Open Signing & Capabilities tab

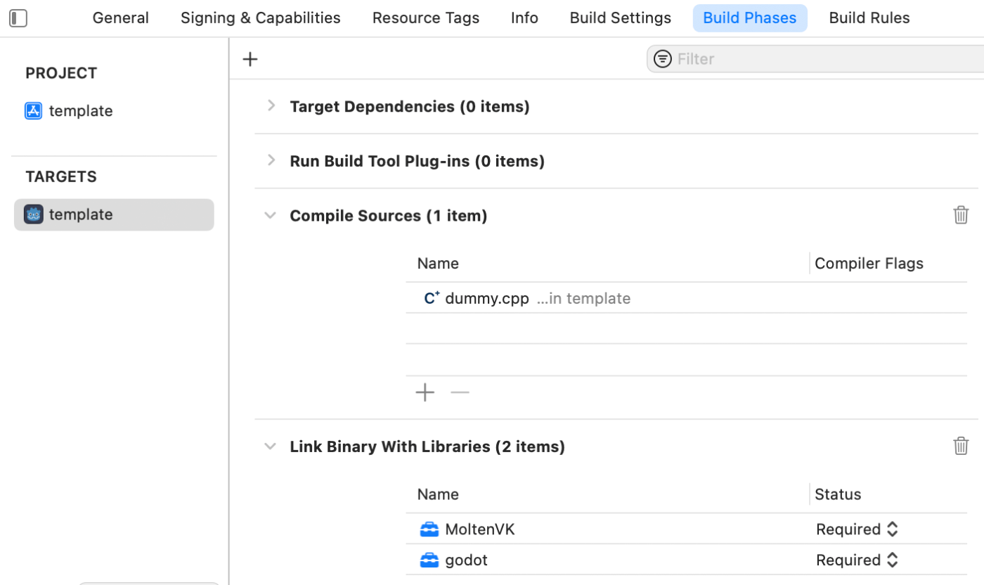pos(260,18)
